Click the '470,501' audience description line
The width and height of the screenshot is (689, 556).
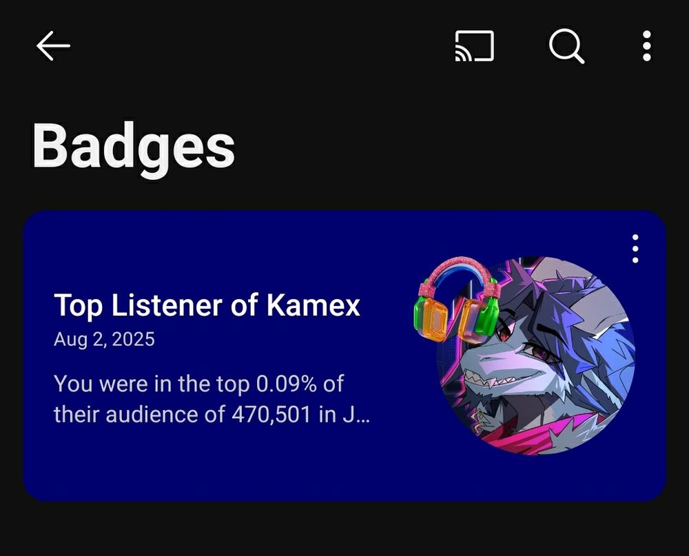point(212,415)
